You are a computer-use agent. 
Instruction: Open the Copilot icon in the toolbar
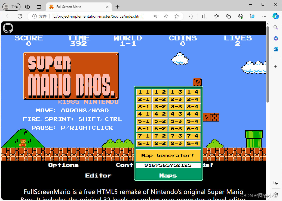(x=275, y=16)
